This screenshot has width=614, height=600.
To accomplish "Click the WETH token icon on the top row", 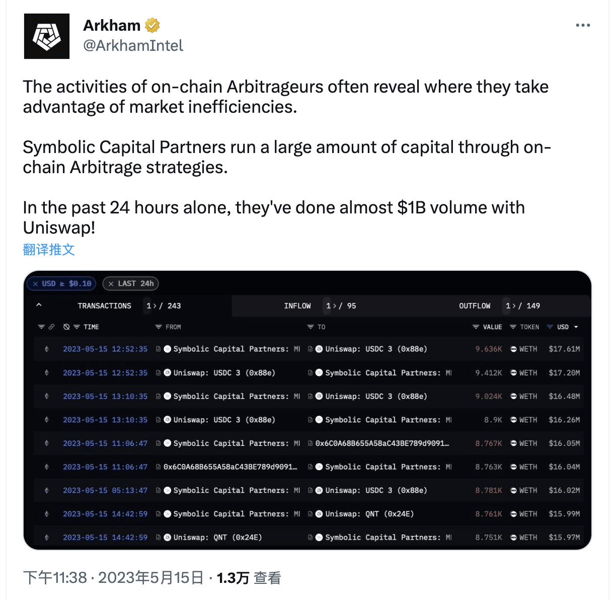I will pyautogui.click(x=513, y=349).
